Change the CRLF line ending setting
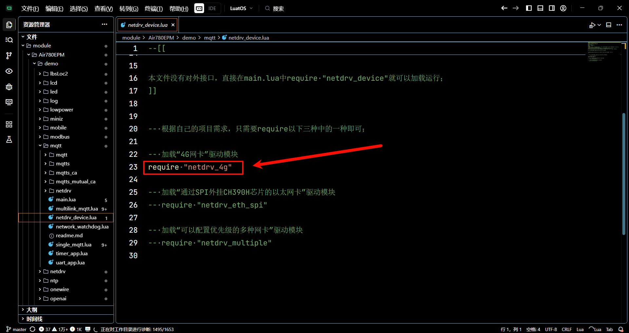Viewport: 629px width, 333px height. click(567, 329)
